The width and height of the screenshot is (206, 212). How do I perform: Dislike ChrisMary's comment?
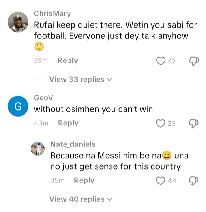(x=193, y=61)
